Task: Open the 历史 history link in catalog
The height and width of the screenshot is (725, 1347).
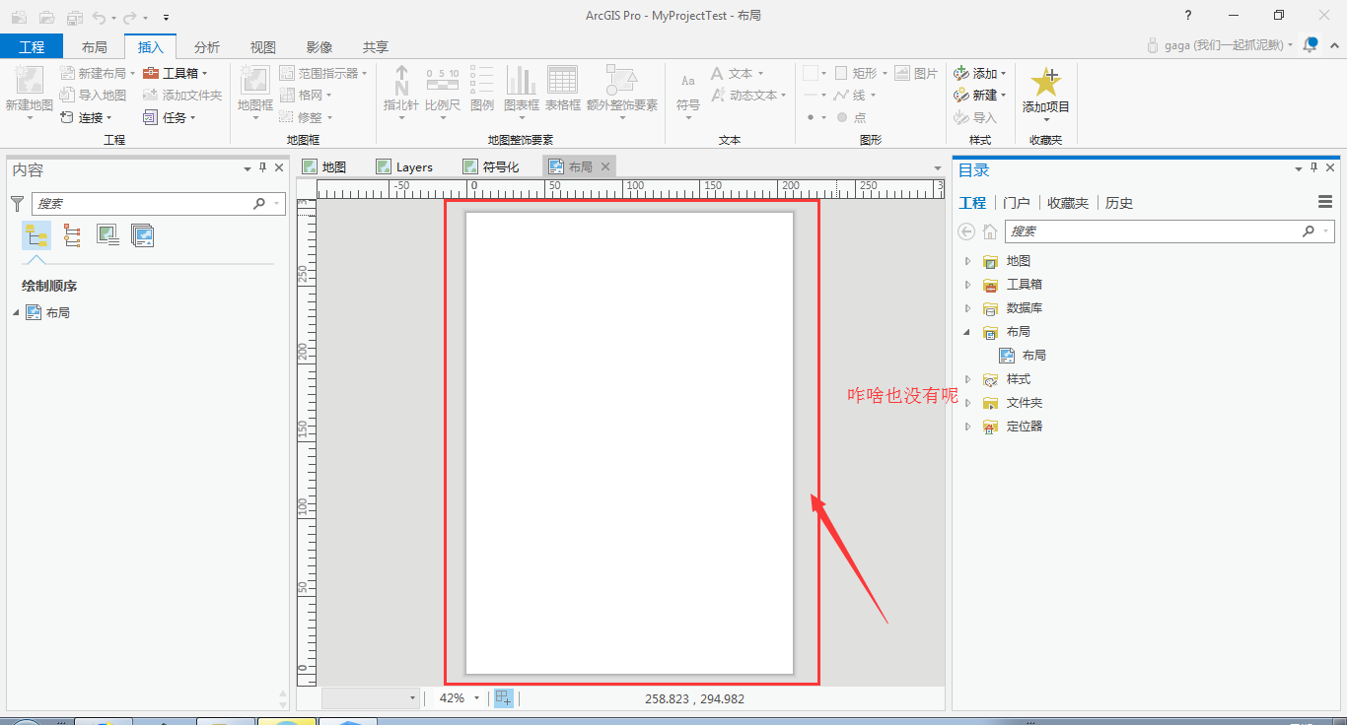Action: pos(1119,203)
